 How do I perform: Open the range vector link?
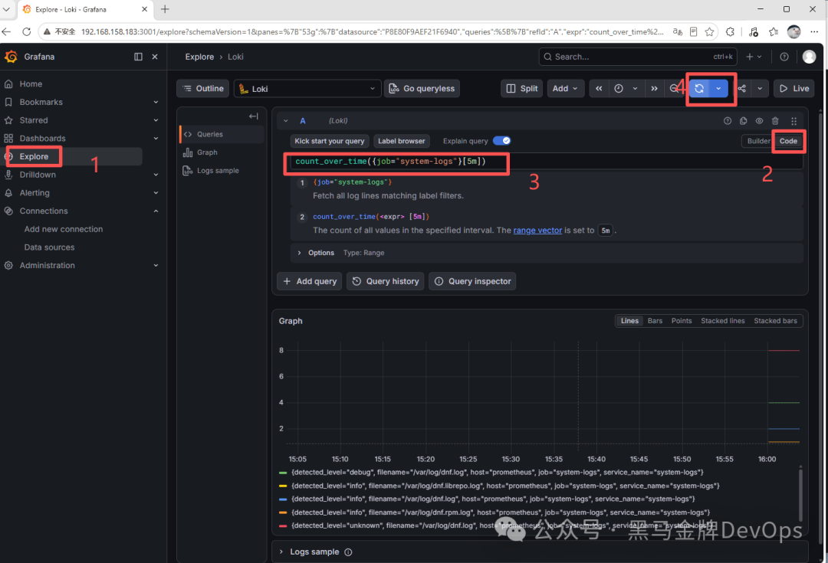click(537, 230)
